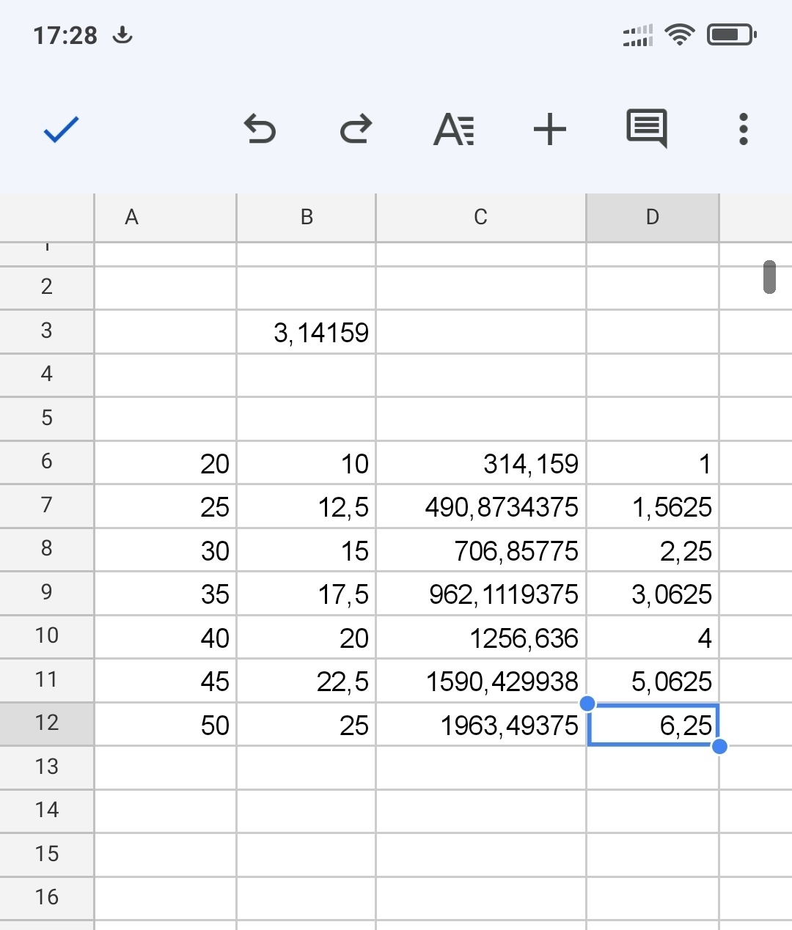This screenshot has width=792, height=930.
Task: Select column C header
Action: (480, 217)
